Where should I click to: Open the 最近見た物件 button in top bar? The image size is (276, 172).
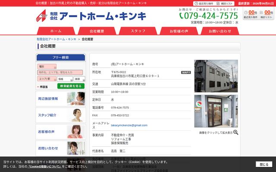pyautogui.click(x=204, y=3)
